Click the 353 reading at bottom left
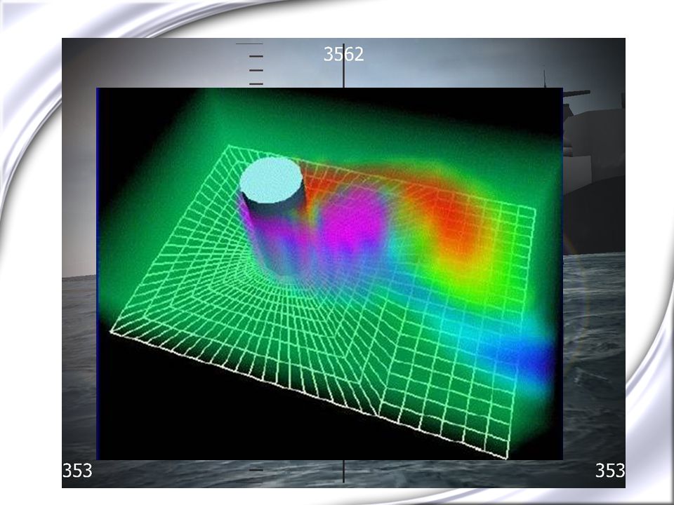The image size is (674, 505). [77, 470]
